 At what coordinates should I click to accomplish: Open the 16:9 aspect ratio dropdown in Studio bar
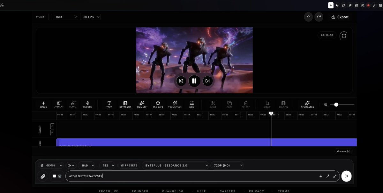[x=65, y=17]
